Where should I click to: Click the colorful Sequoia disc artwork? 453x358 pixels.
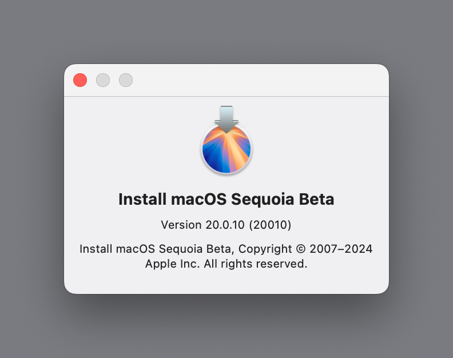[x=227, y=150]
